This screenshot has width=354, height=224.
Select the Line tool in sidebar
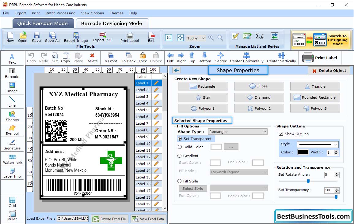tap(12, 102)
